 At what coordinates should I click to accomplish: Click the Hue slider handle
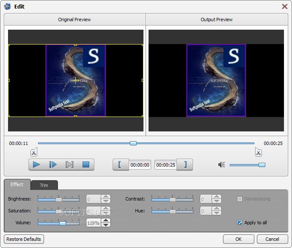[x=172, y=212]
